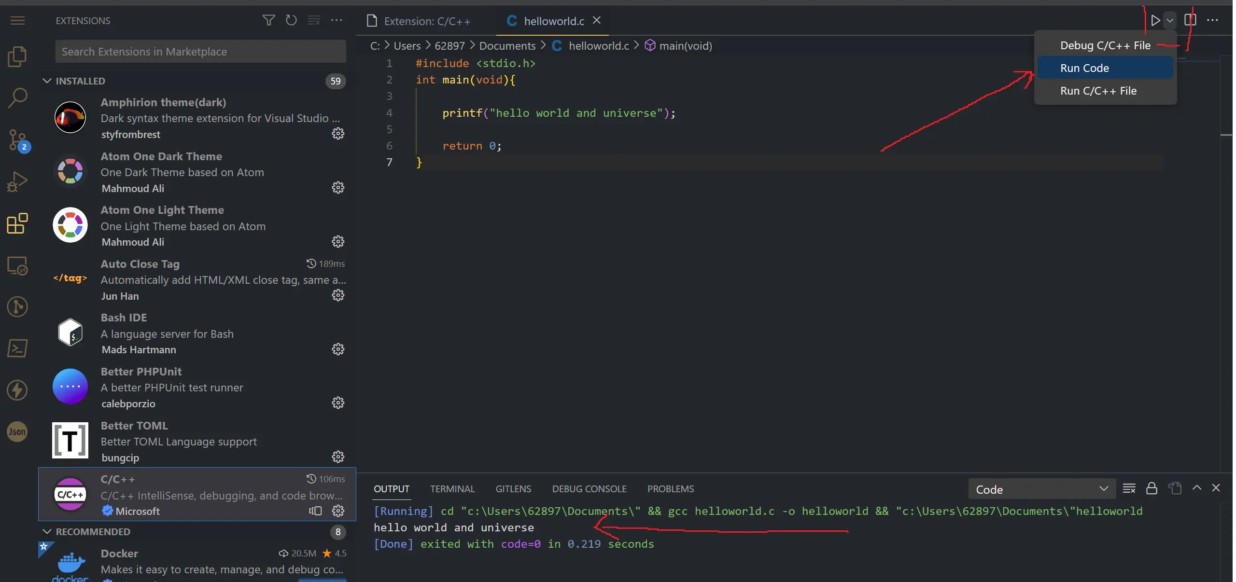This screenshot has width=1236, height=582.
Task: Open the Amphirion theme(dark) extension entry
Action: tap(197, 118)
